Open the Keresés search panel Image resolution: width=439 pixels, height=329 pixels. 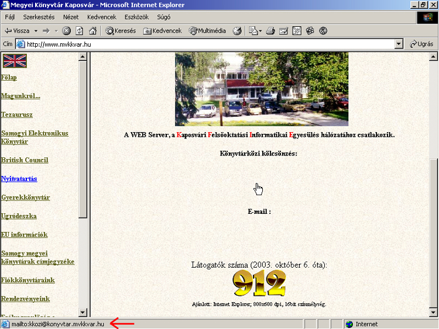[121, 31]
